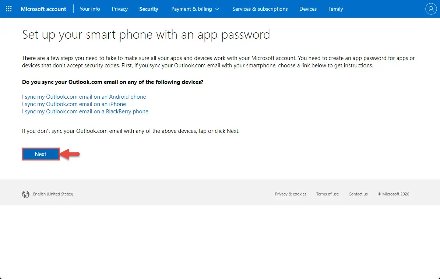The width and height of the screenshot is (440, 279).
Task: Click the question about syncing Outlook.com email
Action: click(113, 82)
